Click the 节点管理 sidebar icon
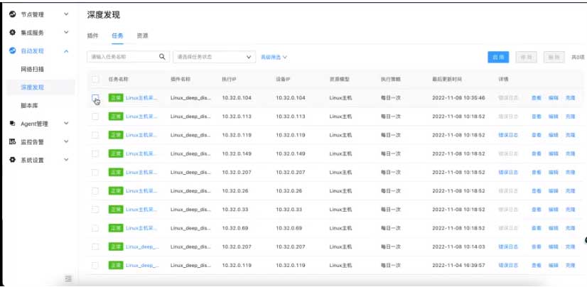This screenshot has height=287, width=587. coord(12,14)
